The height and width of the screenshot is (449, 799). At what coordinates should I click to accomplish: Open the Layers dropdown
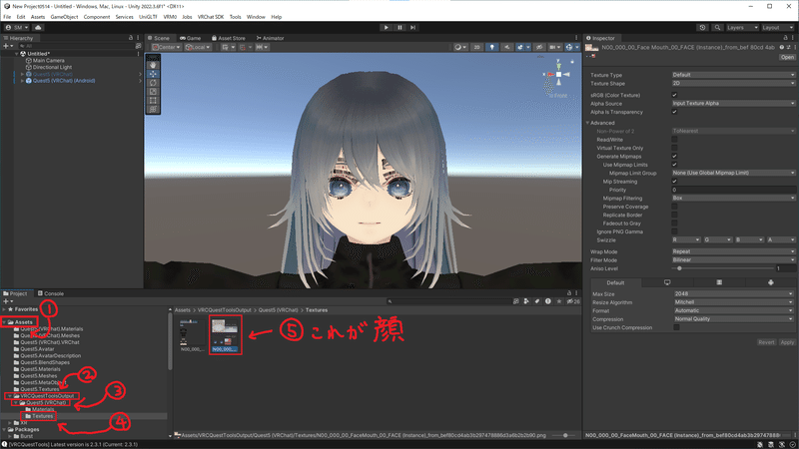tap(742, 28)
